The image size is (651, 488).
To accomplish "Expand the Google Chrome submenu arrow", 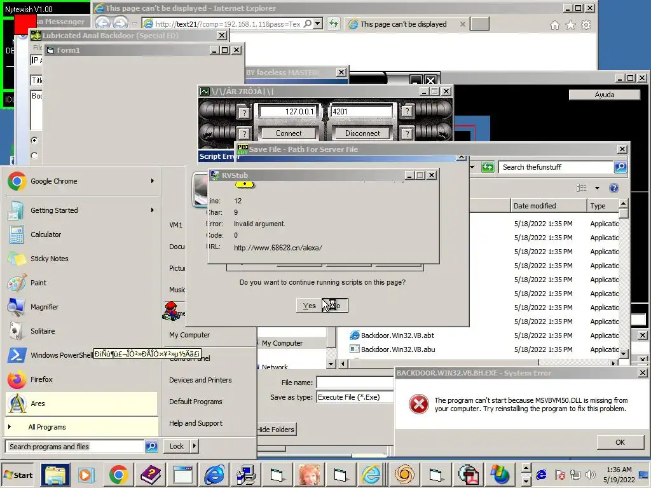I will pos(153,181).
